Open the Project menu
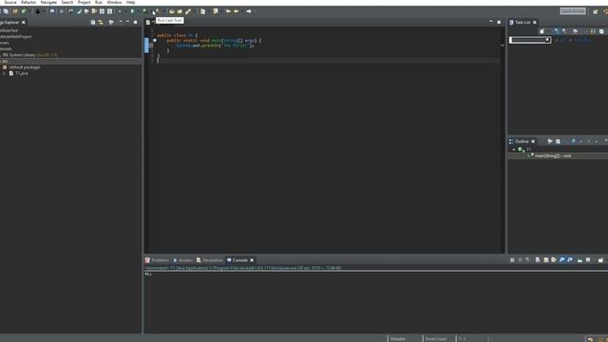 (x=85, y=2)
